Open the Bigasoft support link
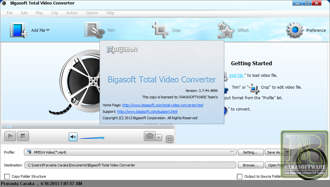Image resolution: width=330 pixels, height=187 pixels. coord(147,111)
